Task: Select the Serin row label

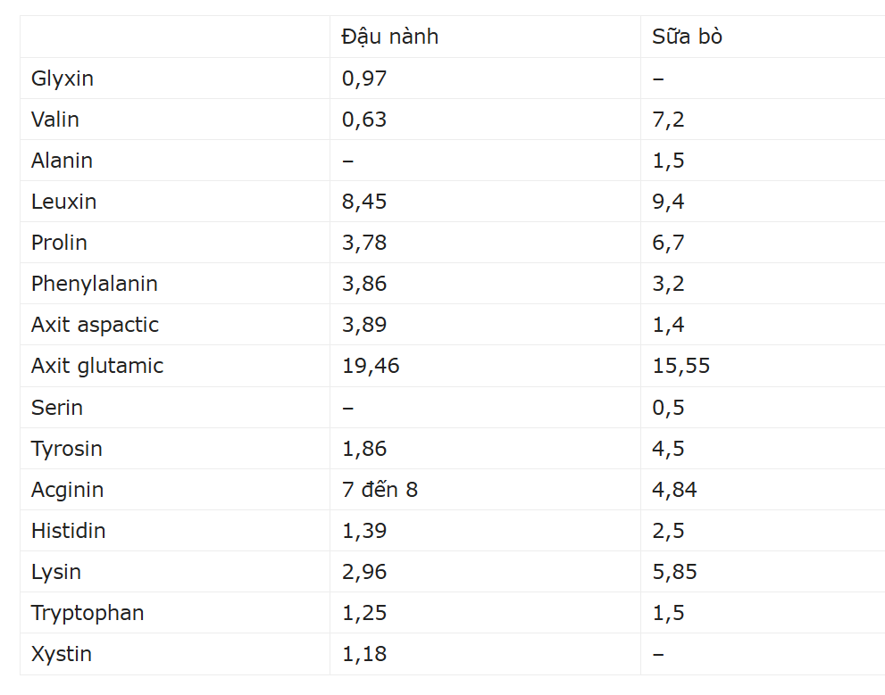Action: pos(57,408)
